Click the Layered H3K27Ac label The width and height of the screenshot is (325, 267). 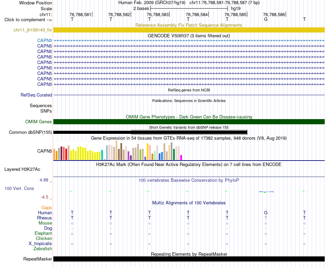tap(22, 169)
